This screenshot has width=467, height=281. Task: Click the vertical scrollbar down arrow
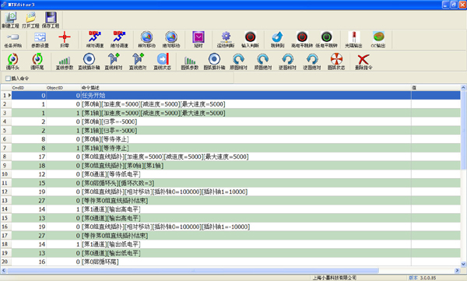click(463, 264)
